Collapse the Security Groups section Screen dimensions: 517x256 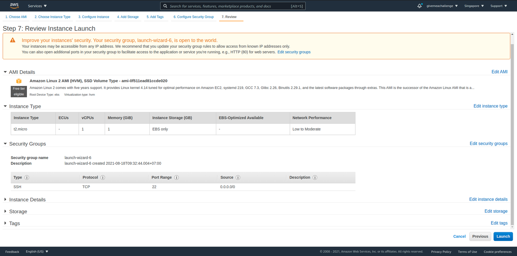pos(5,144)
